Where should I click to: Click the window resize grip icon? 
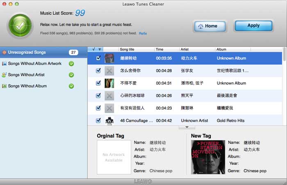tap(285, 183)
